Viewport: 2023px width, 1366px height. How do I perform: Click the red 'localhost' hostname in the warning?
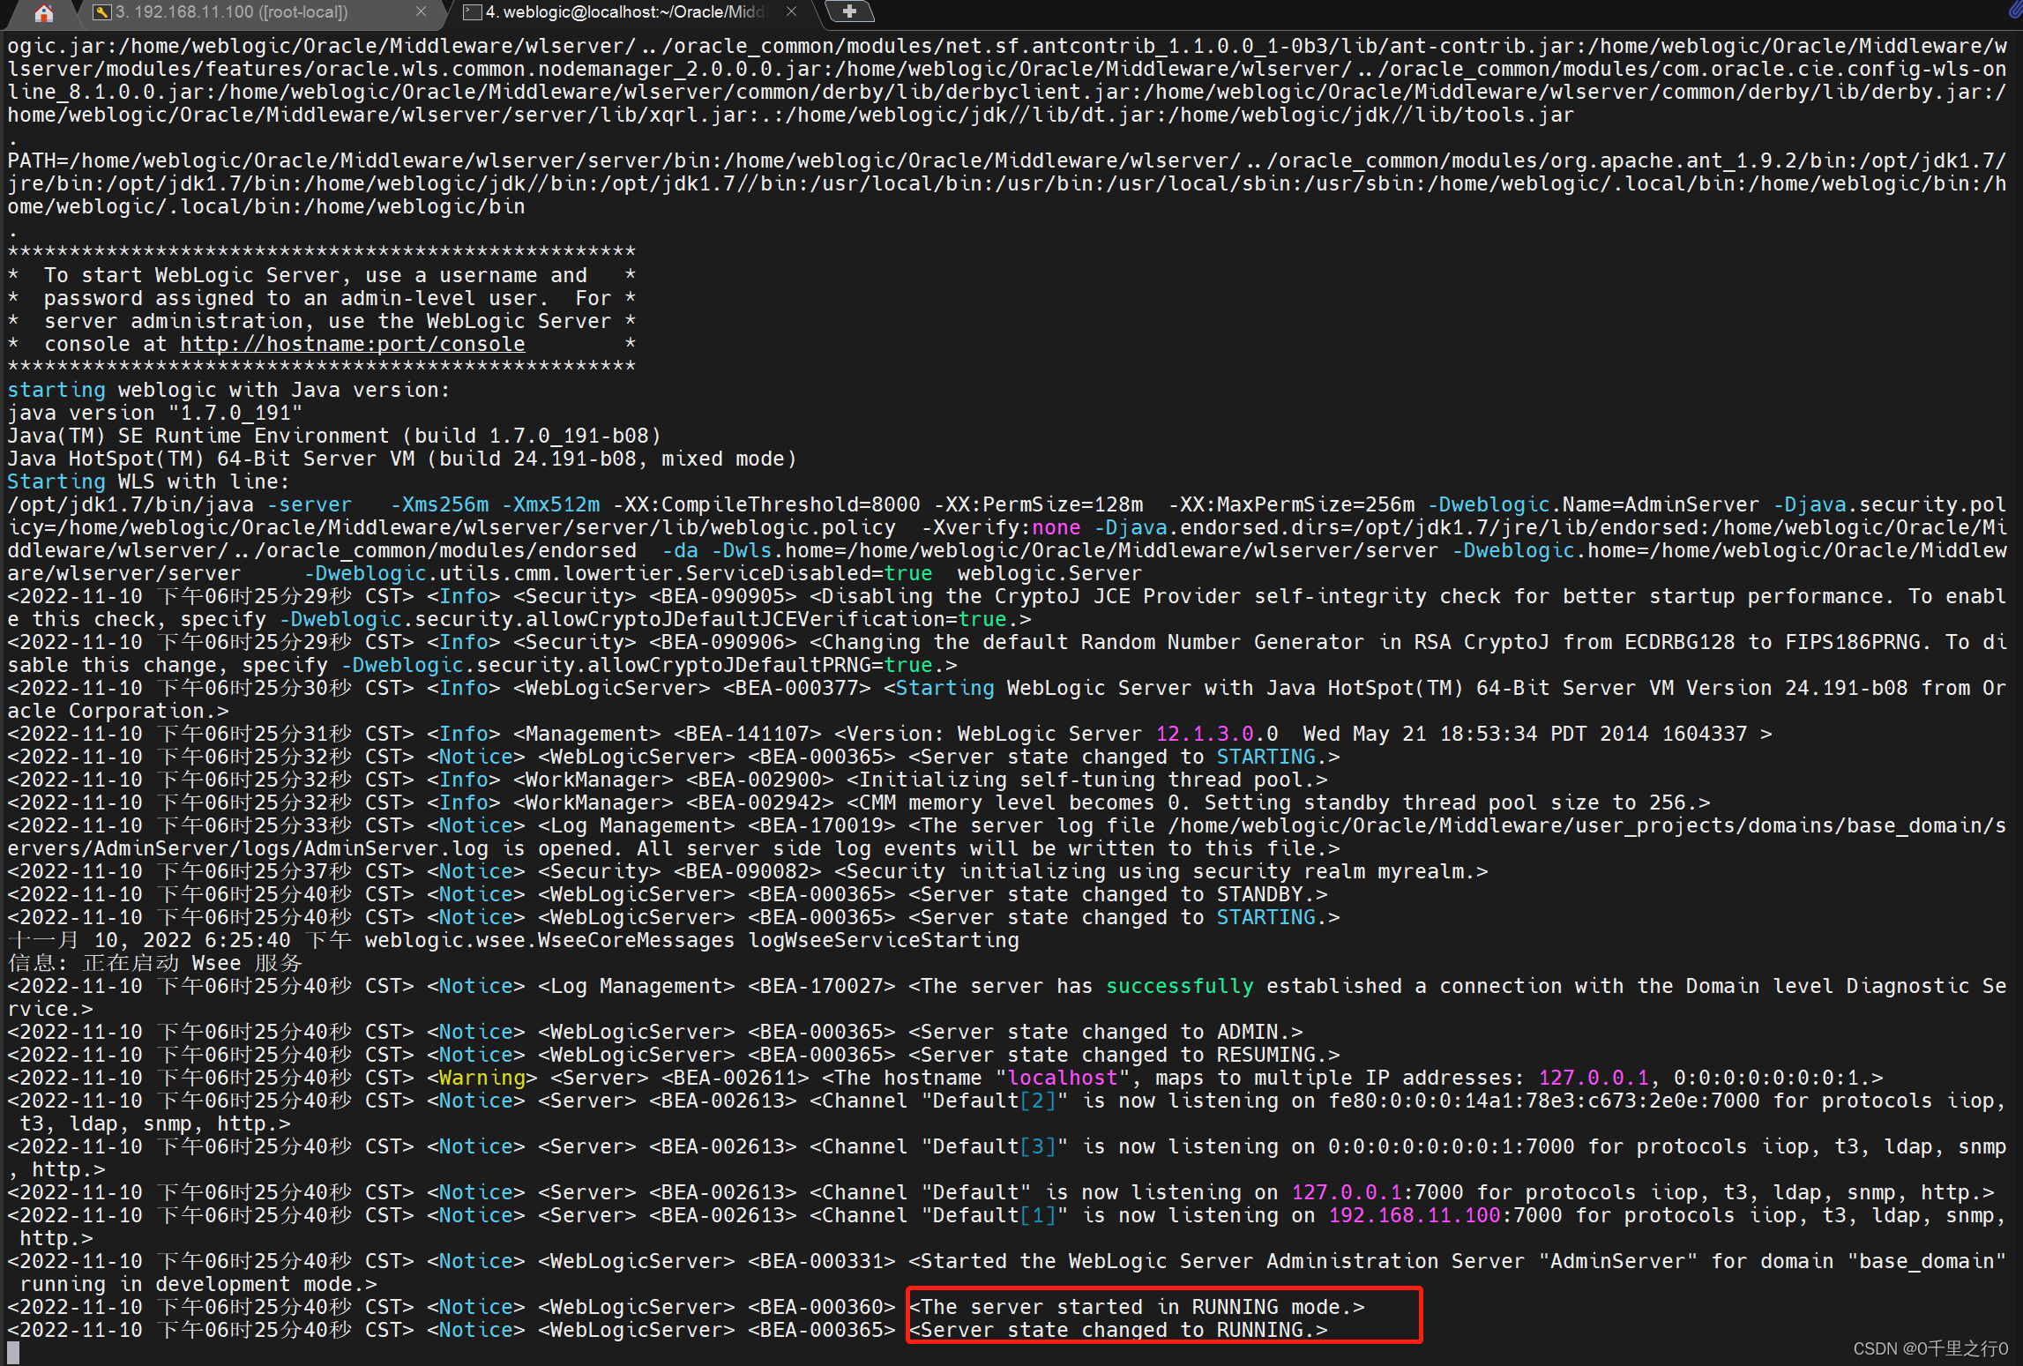tap(1061, 1077)
